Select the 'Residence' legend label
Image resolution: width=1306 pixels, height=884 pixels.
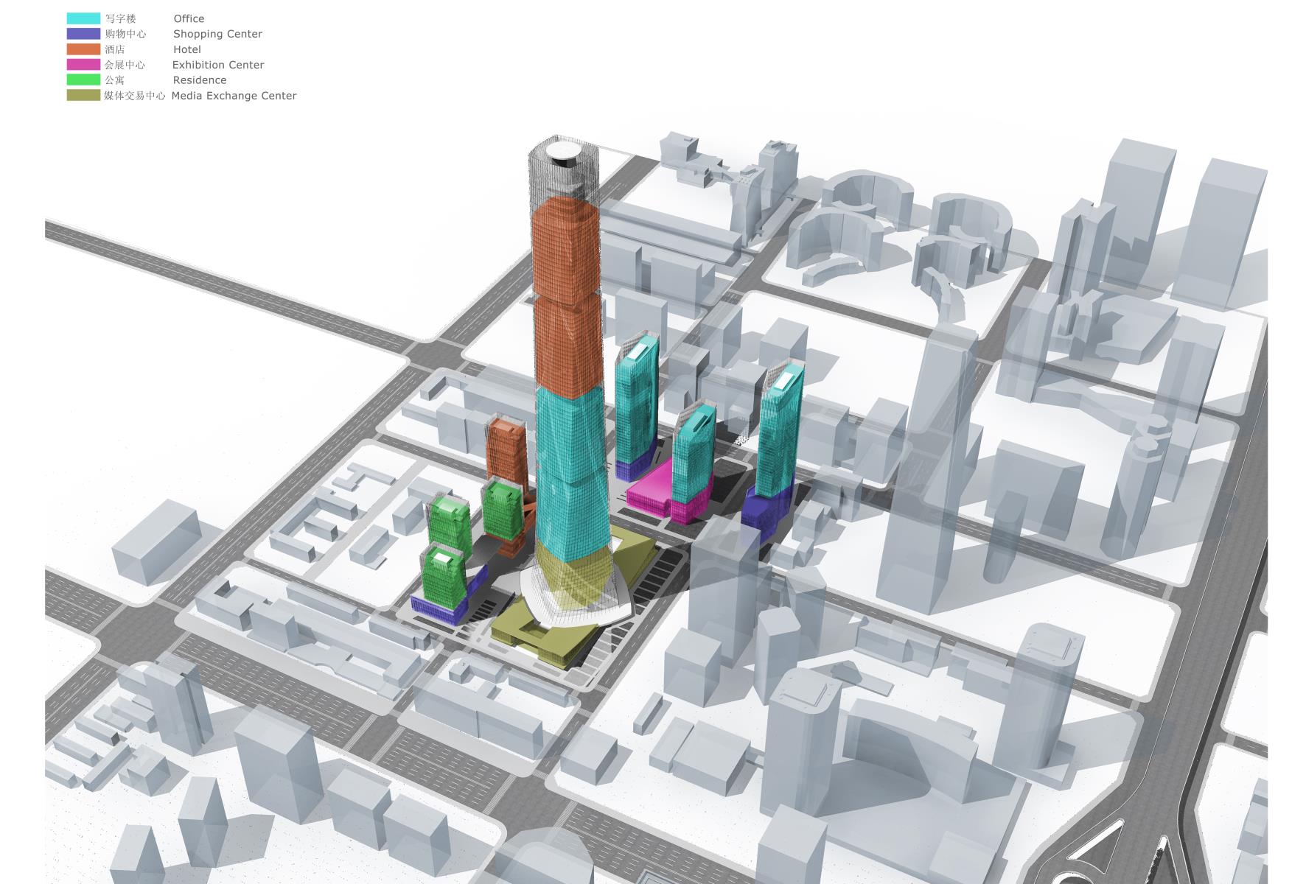pyautogui.click(x=200, y=80)
